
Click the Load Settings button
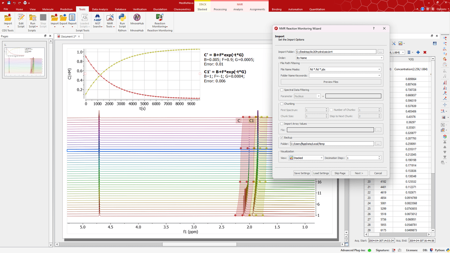[321, 173]
